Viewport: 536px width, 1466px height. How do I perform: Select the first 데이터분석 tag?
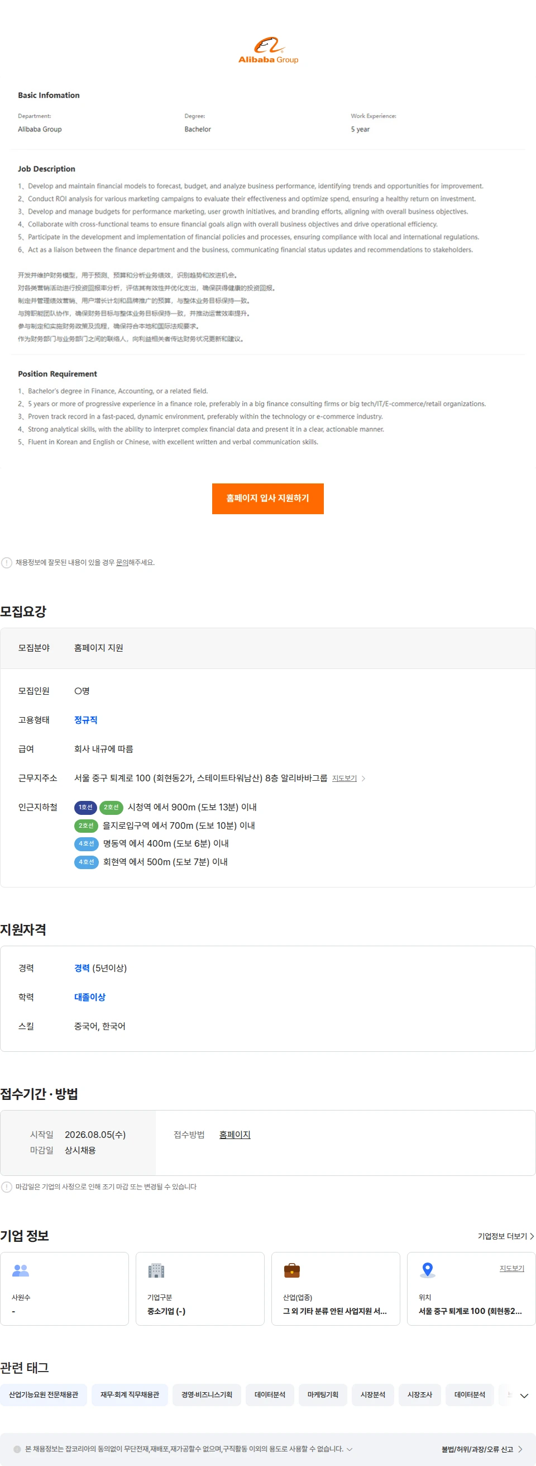(270, 1394)
